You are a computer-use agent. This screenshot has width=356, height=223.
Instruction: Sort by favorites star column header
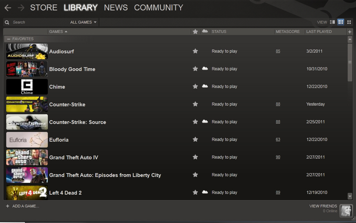[195, 32]
